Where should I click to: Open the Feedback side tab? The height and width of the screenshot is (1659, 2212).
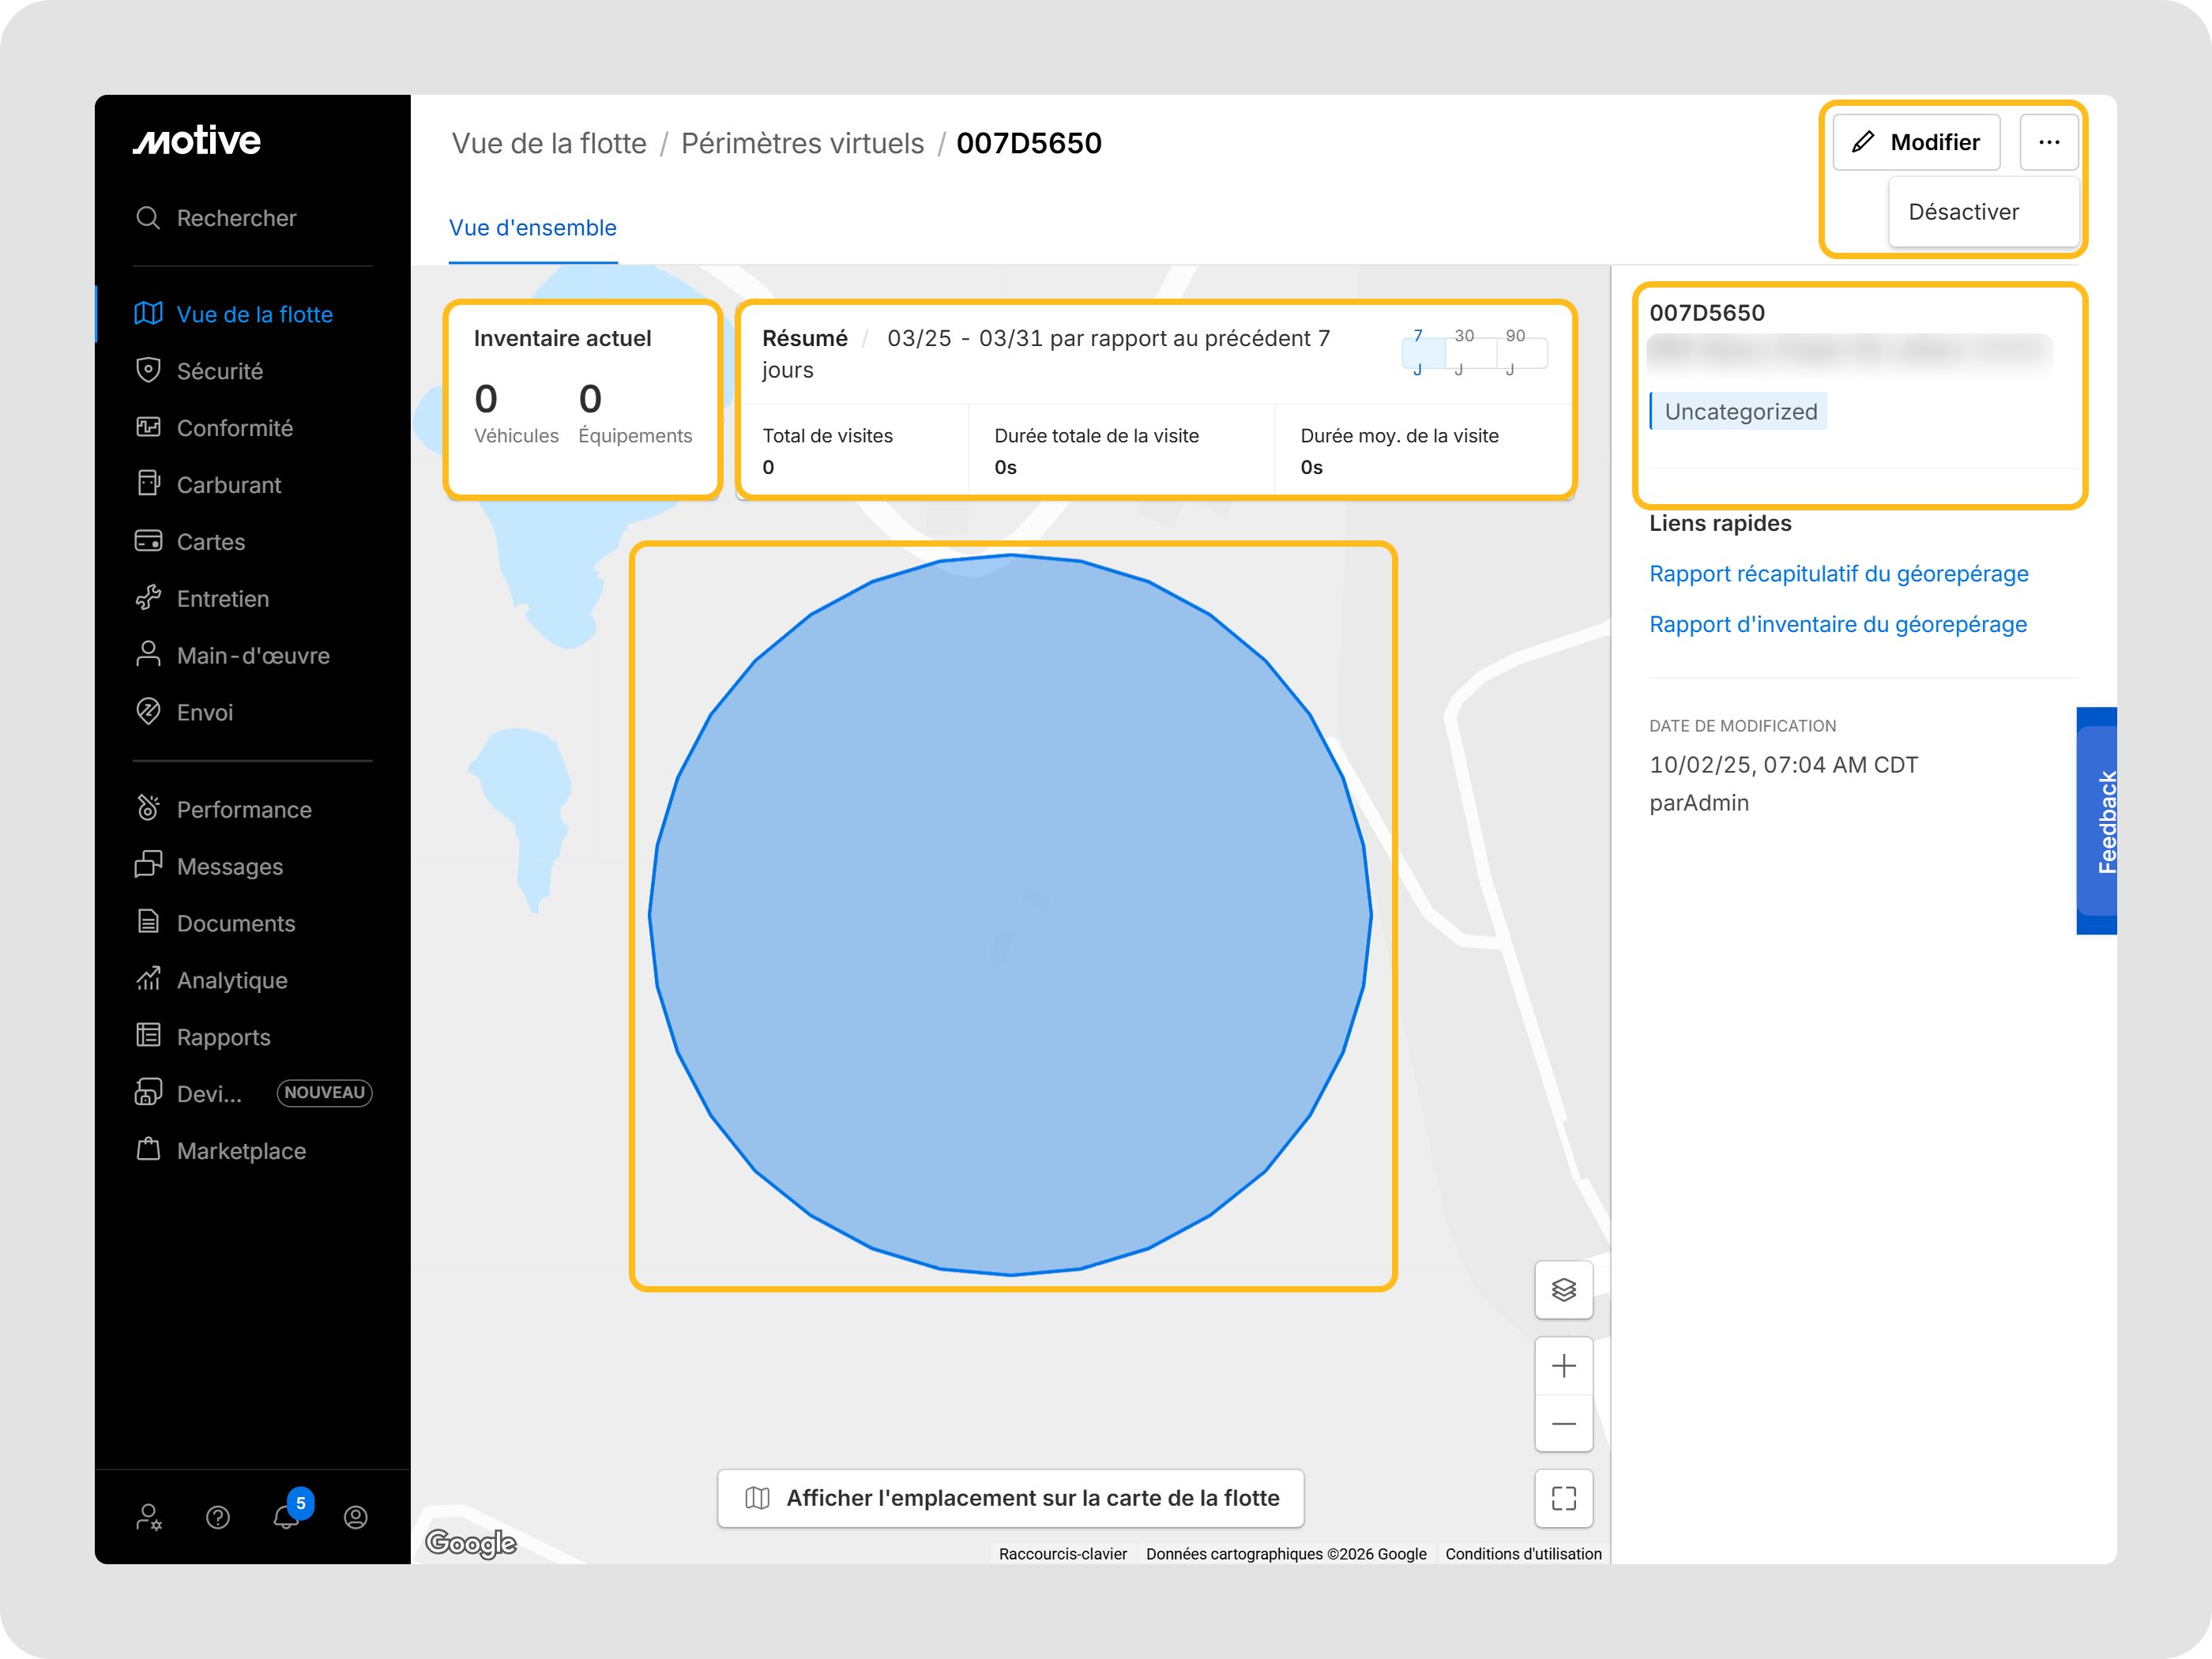click(x=2098, y=821)
